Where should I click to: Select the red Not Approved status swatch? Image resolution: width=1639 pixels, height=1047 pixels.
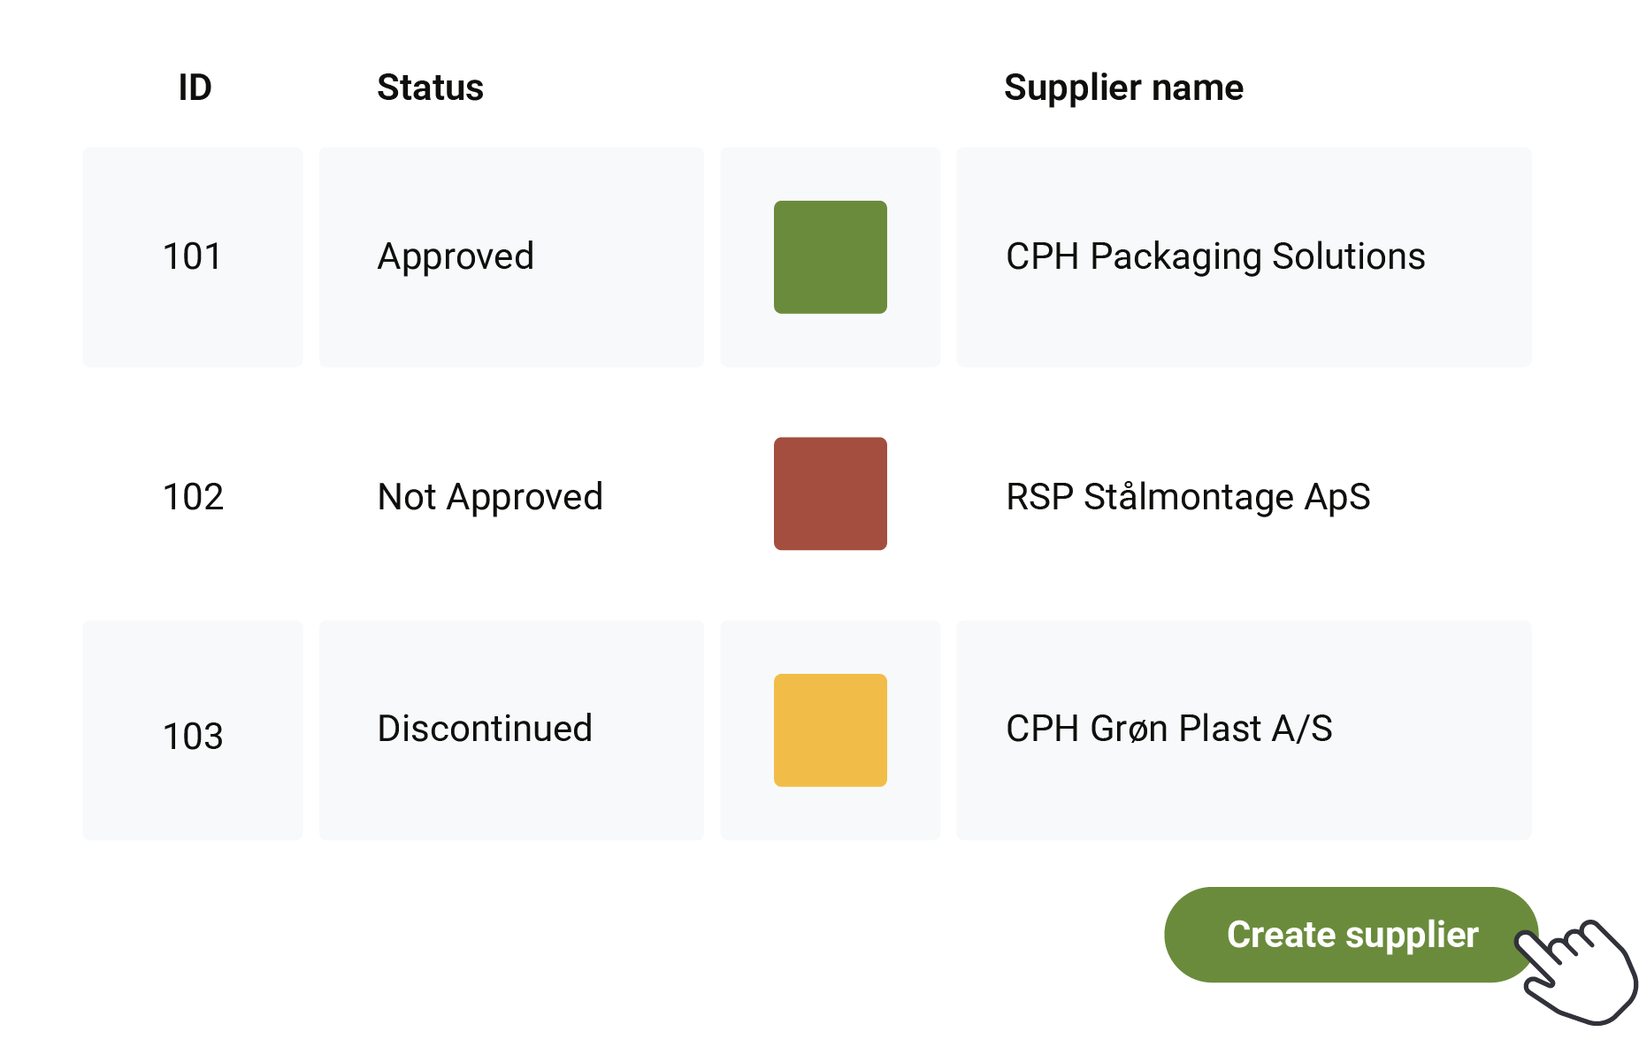(x=830, y=493)
